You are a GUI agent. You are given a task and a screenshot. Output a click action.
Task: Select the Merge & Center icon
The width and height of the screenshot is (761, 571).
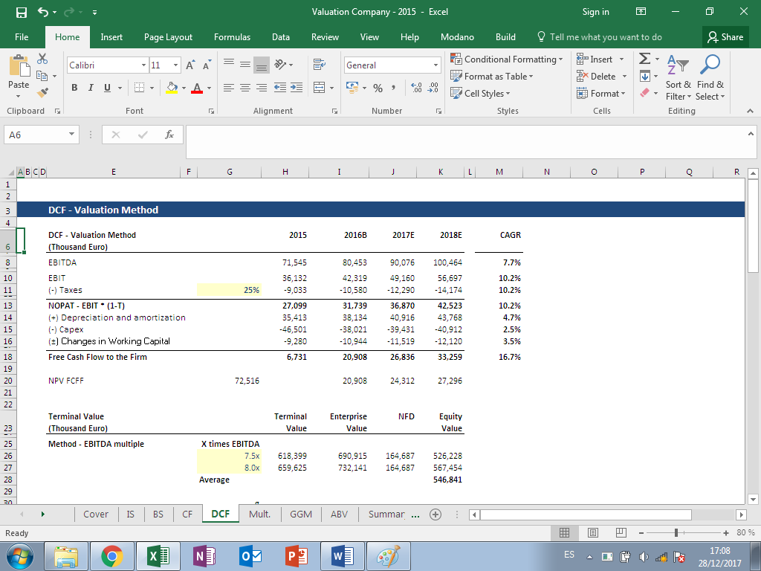click(x=319, y=88)
